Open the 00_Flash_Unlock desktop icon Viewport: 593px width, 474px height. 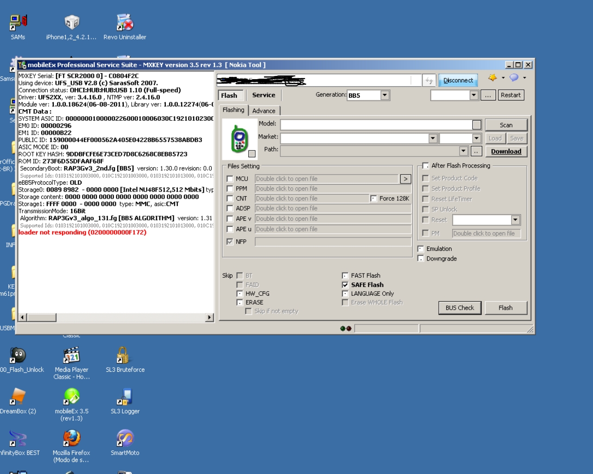pos(21,360)
